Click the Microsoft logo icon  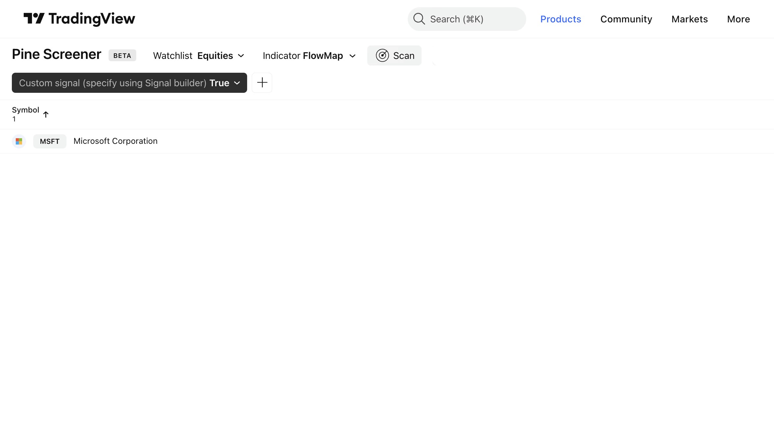19,141
